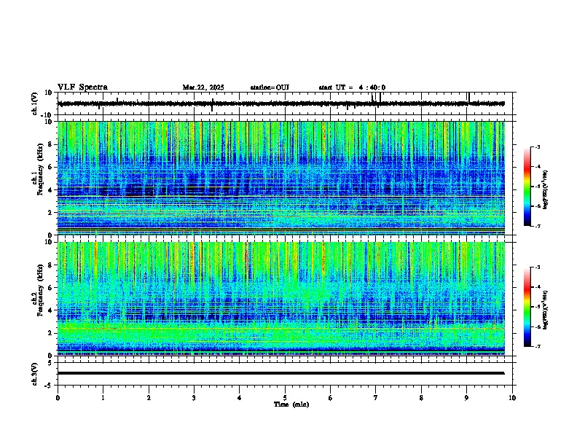
Task: Click the "2" kHz tick on ch.2 frequency axis
Action: pos(51,333)
